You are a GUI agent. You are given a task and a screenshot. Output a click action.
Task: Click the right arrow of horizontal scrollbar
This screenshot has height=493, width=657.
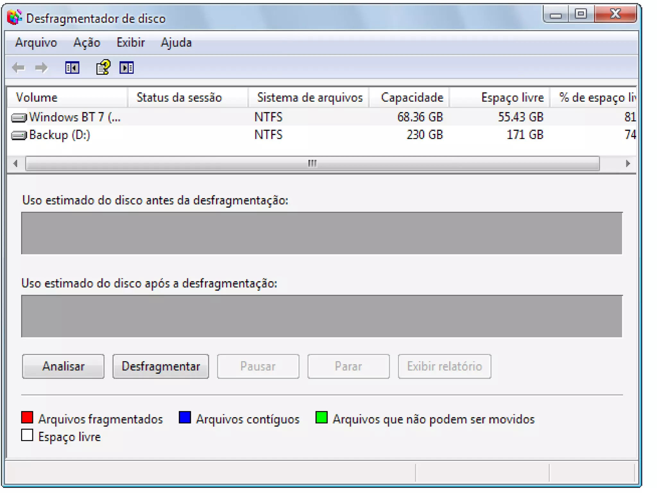pyautogui.click(x=628, y=164)
